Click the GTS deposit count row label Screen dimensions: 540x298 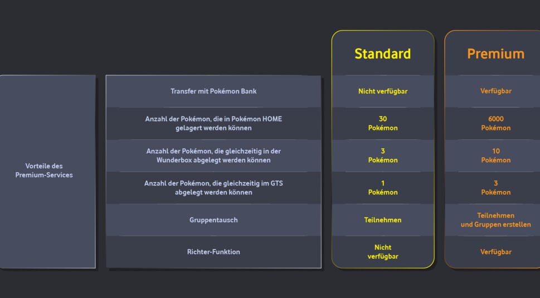(x=213, y=188)
